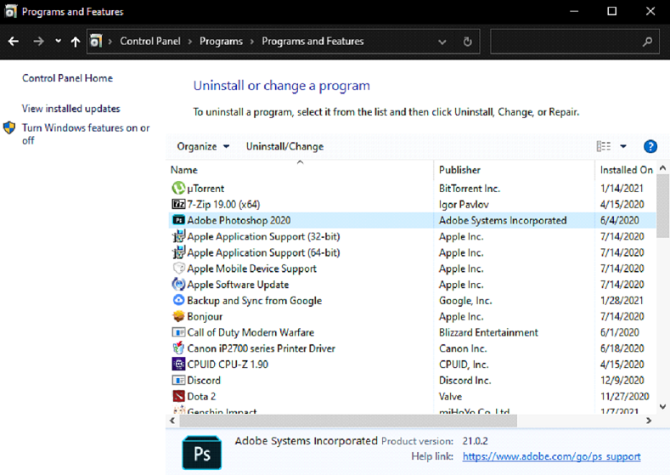Click the 11/27/2020 installed date
Screen dimensions: 670x475
[625, 396]
